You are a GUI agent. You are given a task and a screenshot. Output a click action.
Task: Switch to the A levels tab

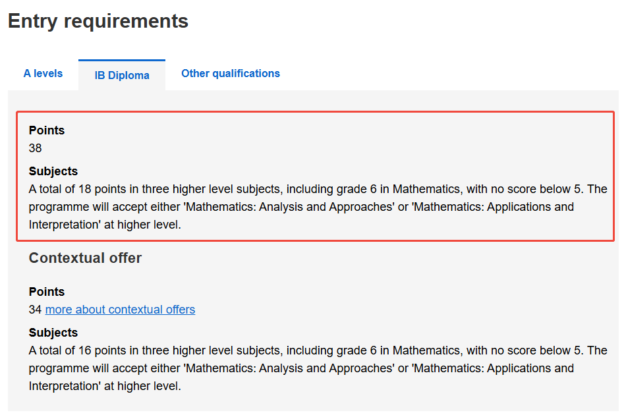point(43,73)
